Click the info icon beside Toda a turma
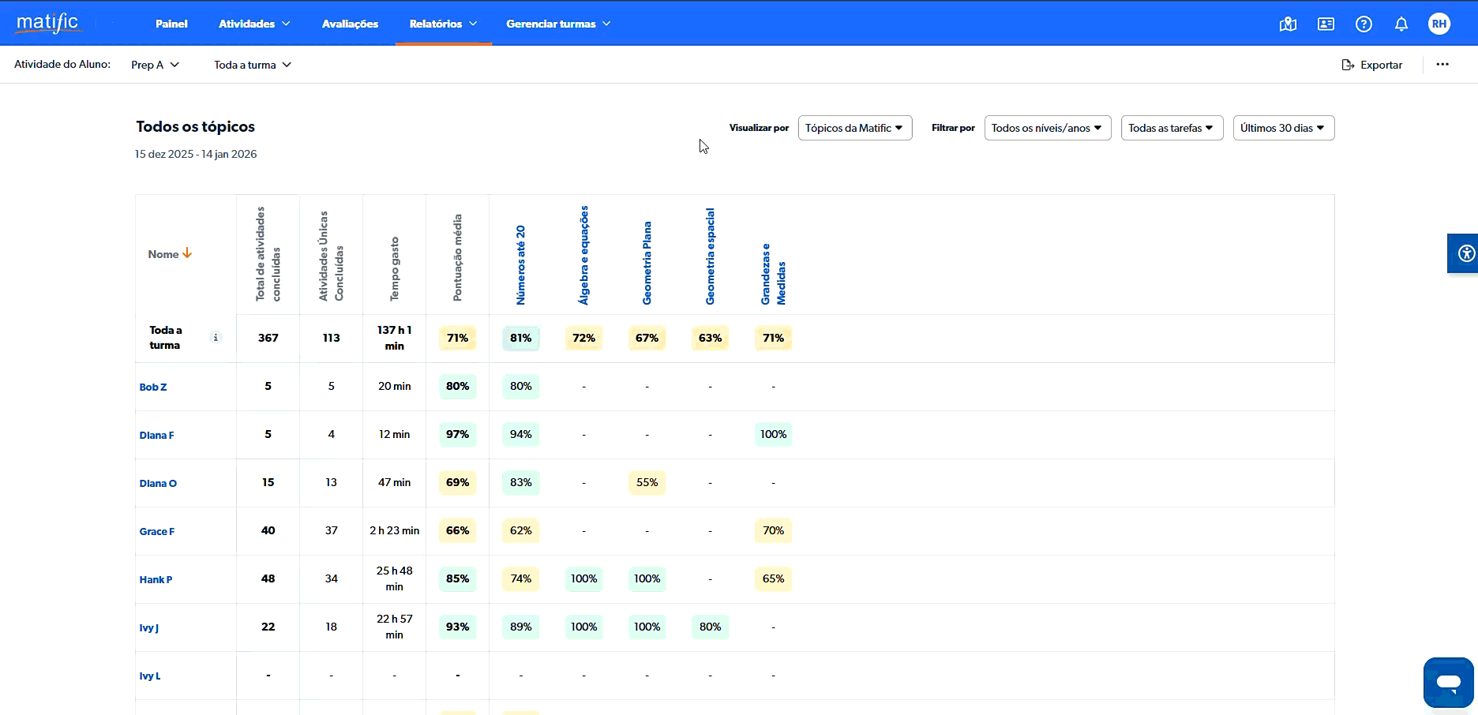 pos(216,337)
